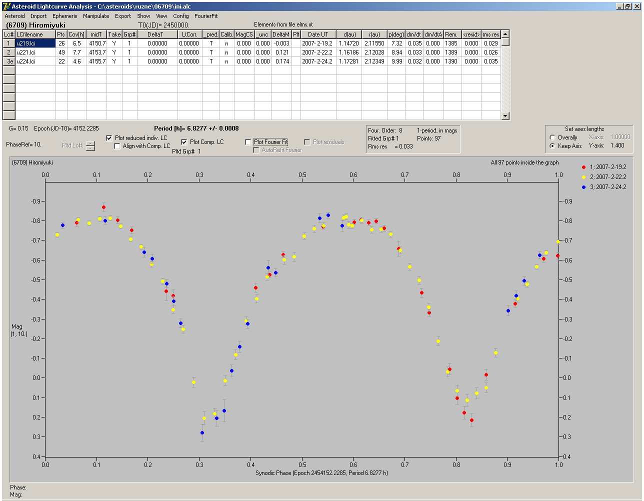
Task: Select row header 3e in table
Action: (x=9, y=61)
